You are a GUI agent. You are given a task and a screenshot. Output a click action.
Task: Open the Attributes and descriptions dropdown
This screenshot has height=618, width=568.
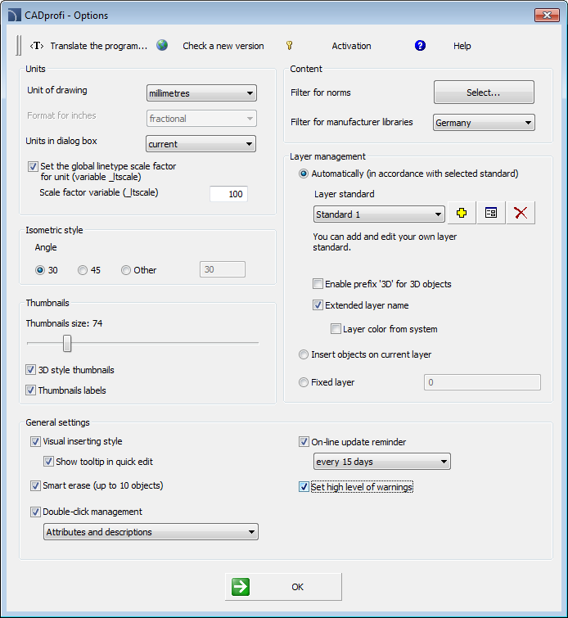[151, 532]
